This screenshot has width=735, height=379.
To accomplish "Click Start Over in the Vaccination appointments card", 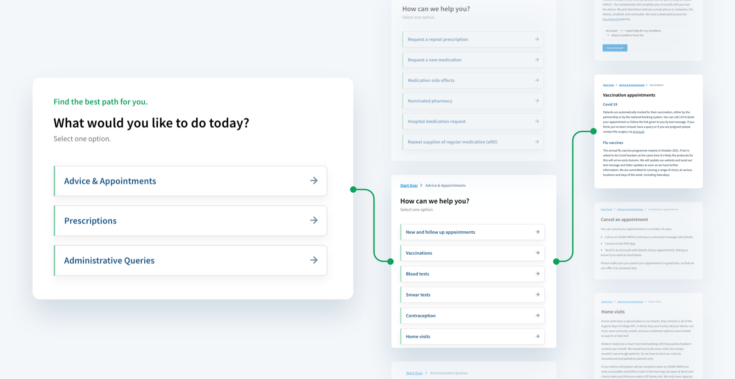I will click(x=609, y=85).
